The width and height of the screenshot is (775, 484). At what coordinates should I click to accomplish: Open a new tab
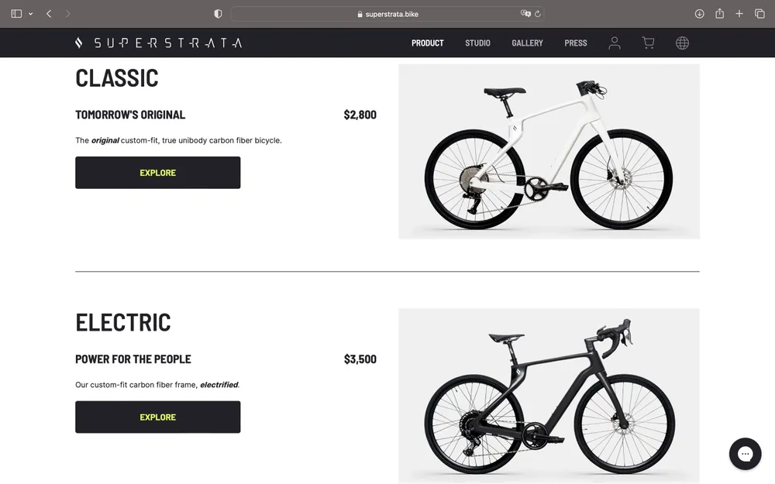[x=739, y=14]
